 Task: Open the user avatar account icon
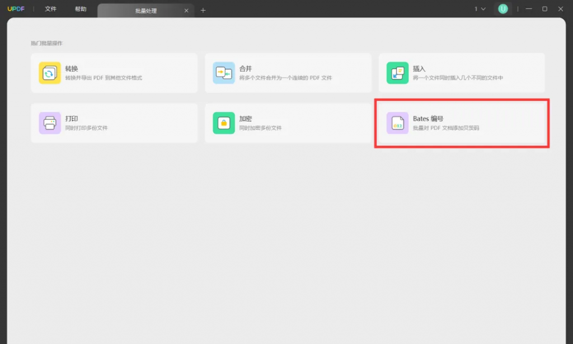[x=503, y=9]
